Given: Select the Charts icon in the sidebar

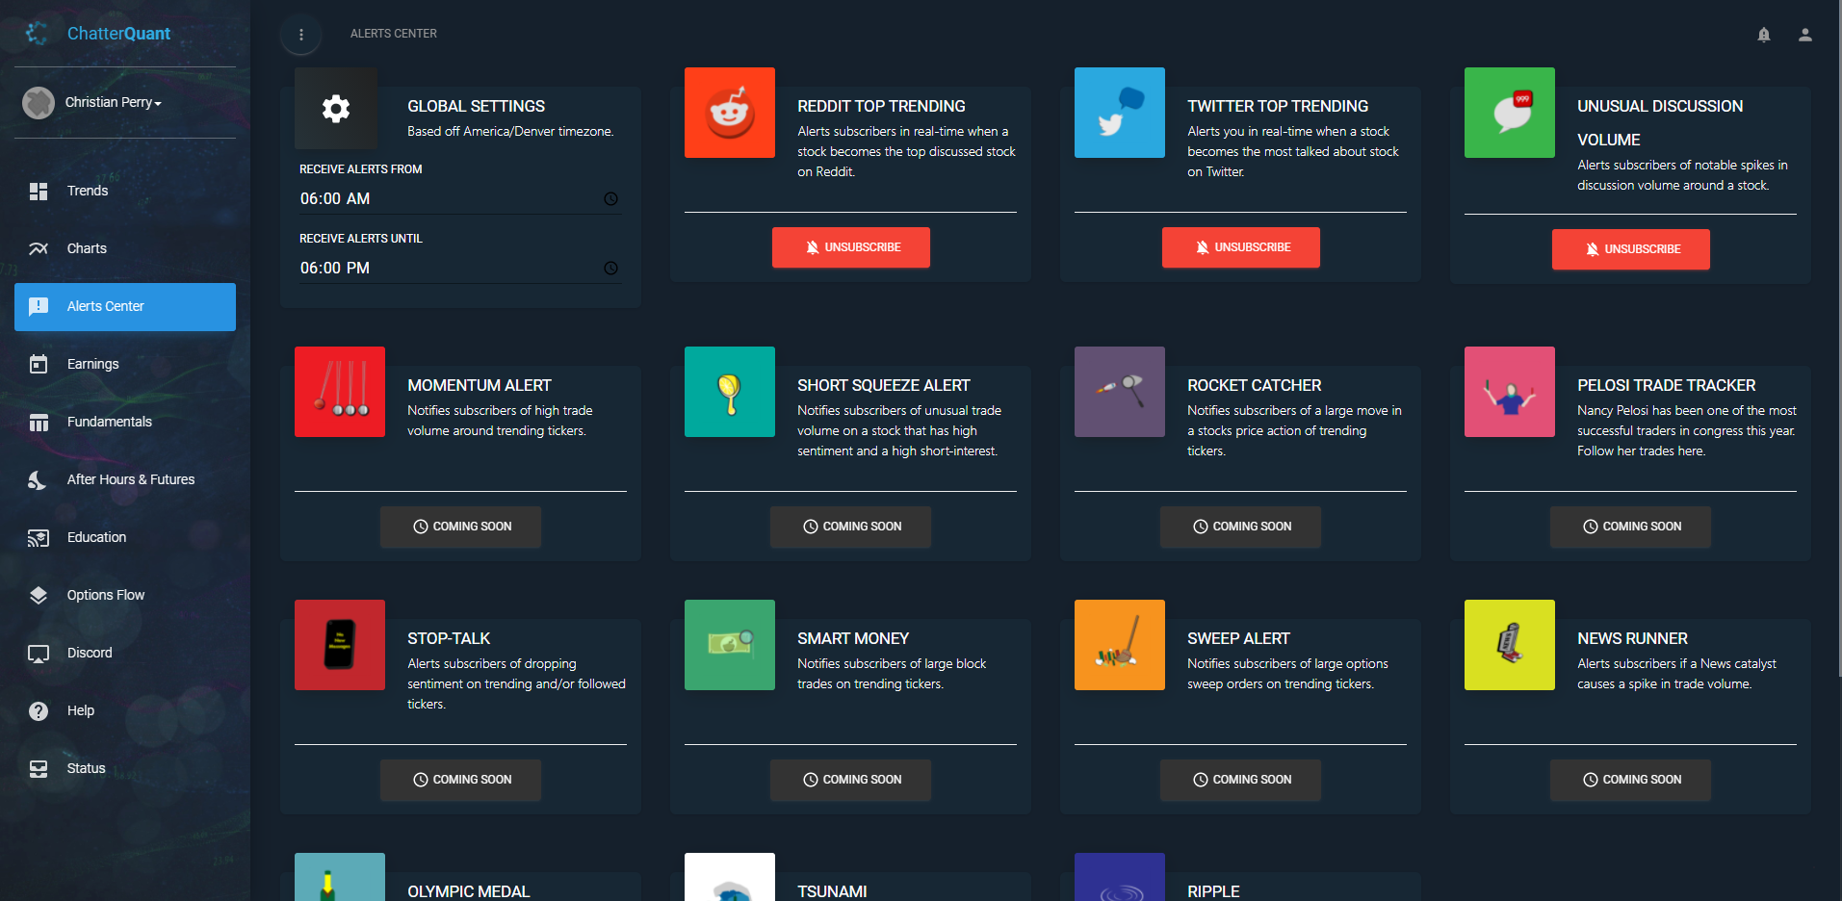Looking at the screenshot, I should coord(39,248).
